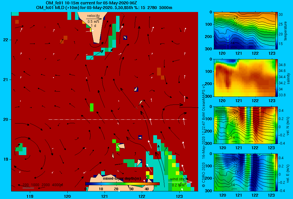Click the black velocity reference arrow
The image size is (293, 199).
pyautogui.click(x=94, y=19)
